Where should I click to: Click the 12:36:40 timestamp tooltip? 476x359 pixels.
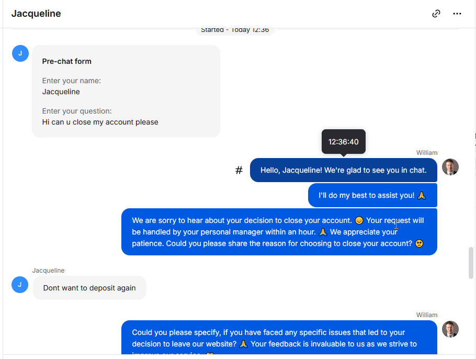pos(343,142)
